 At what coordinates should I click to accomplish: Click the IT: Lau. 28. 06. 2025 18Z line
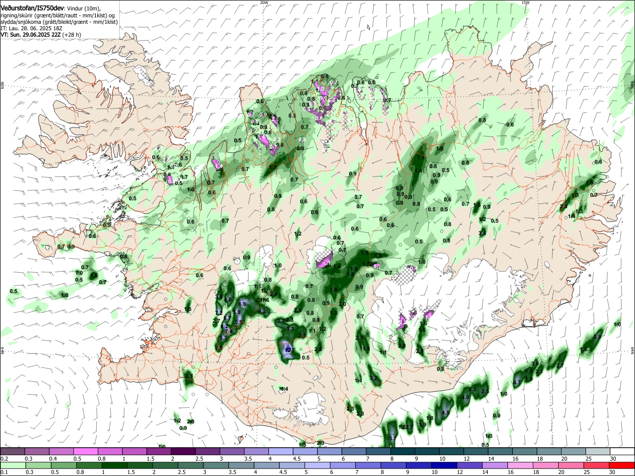pyautogui.click(x=31, y=28)
